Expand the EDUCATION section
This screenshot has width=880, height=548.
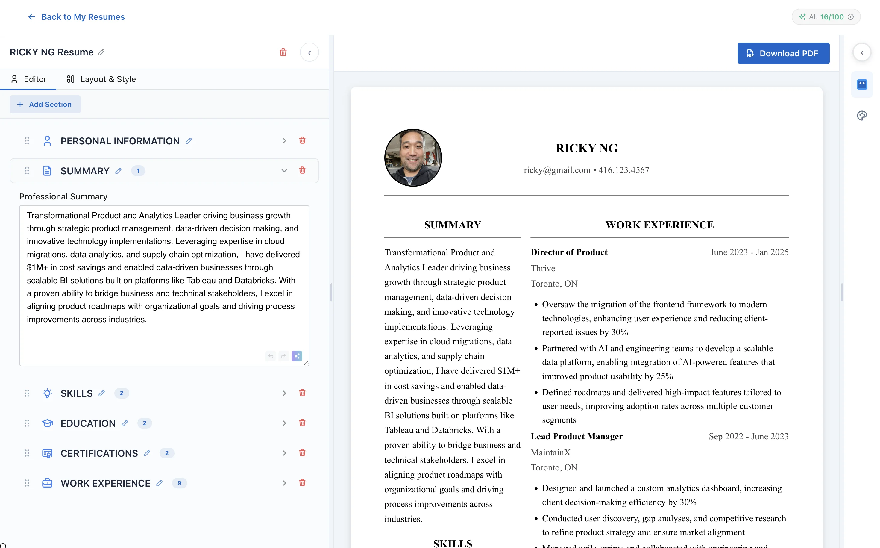point(284,423)
